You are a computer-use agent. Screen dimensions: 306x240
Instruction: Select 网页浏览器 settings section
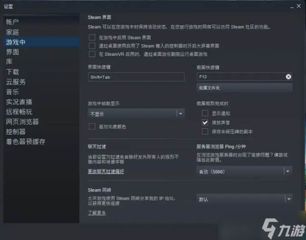pos(23,121)
